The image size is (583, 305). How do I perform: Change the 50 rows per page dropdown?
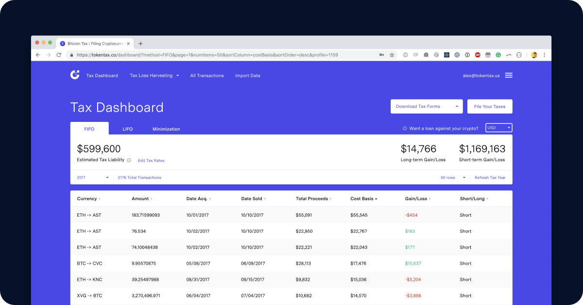tap(453, 178)
